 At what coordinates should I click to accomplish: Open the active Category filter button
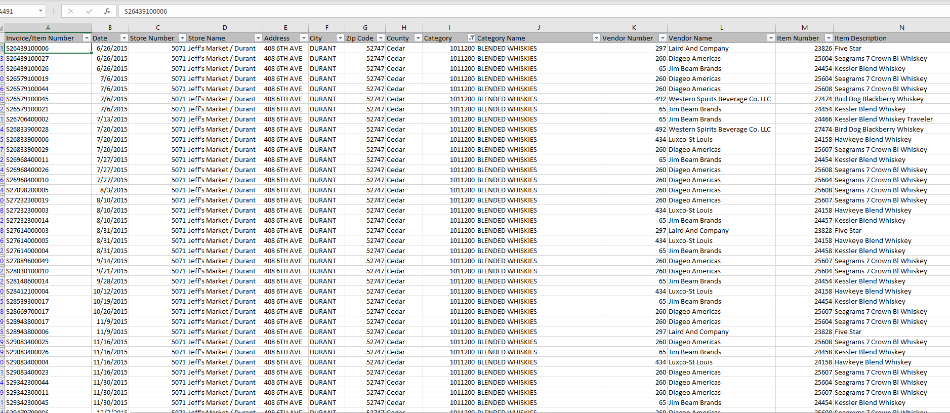point(471,38)
